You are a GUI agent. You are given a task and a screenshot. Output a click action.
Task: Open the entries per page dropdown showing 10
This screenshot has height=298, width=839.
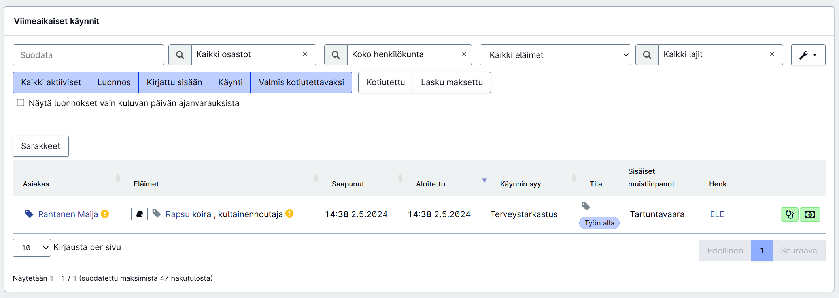point(32,248)
